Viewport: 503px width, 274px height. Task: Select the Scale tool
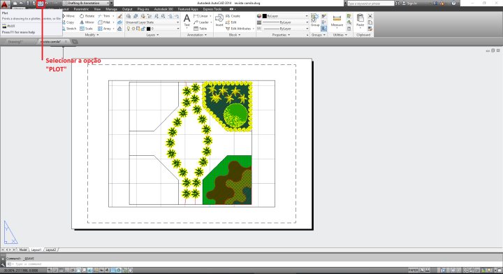coord(87,29)
